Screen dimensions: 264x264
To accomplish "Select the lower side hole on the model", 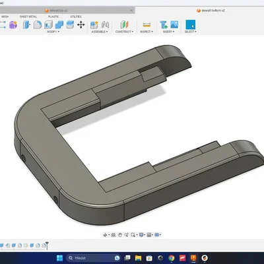I will pos(56,200).
